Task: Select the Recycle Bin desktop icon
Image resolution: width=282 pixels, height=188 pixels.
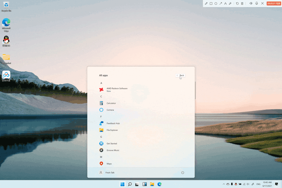Action: (x=6, y=7)
